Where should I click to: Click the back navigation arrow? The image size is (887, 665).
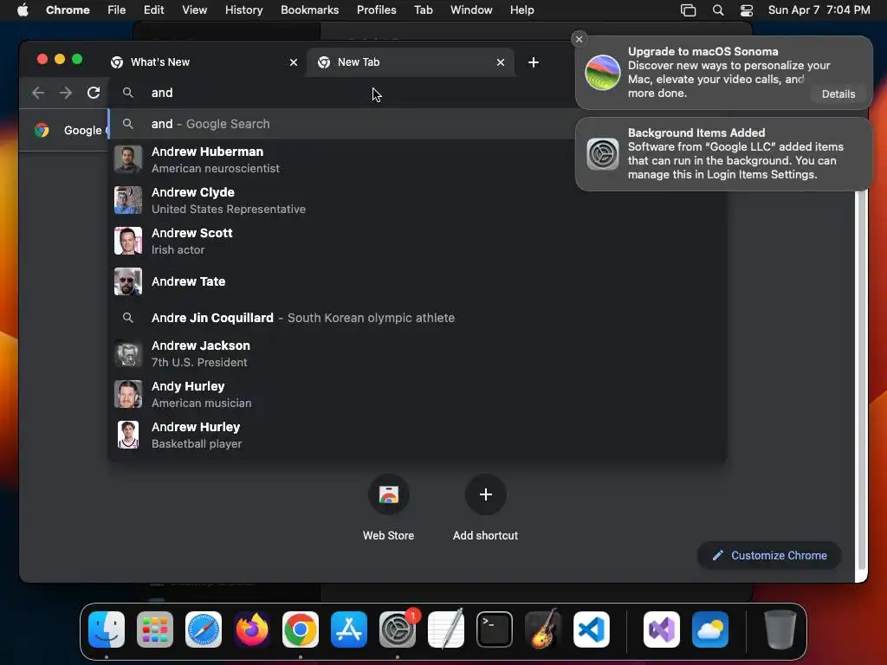(x=38, y=93)
